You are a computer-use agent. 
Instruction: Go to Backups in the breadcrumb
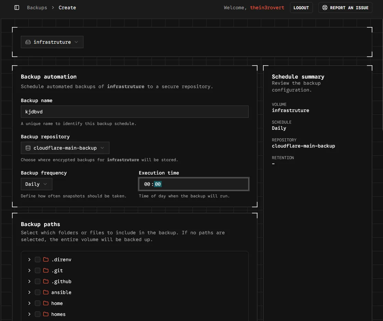coord(37,8)
